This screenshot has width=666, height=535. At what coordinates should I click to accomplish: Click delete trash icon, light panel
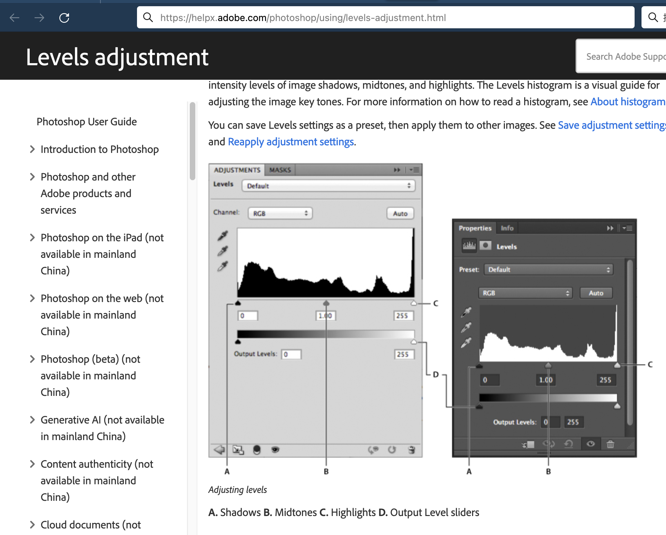(412, 450)
